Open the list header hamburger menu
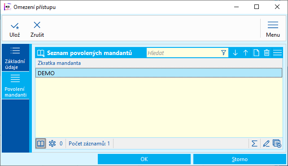 tap(277, 53)
